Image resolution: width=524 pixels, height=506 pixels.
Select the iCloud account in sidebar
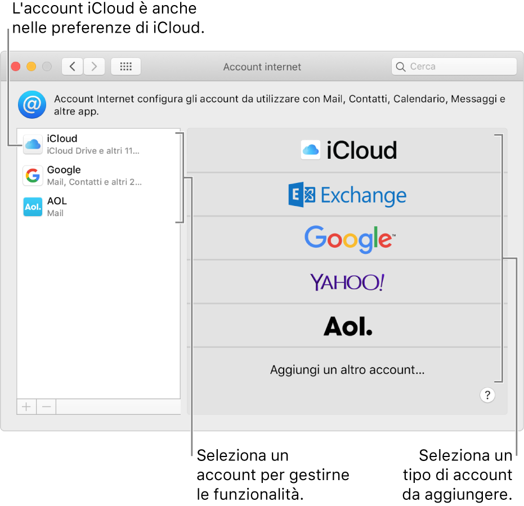[98, 145]
